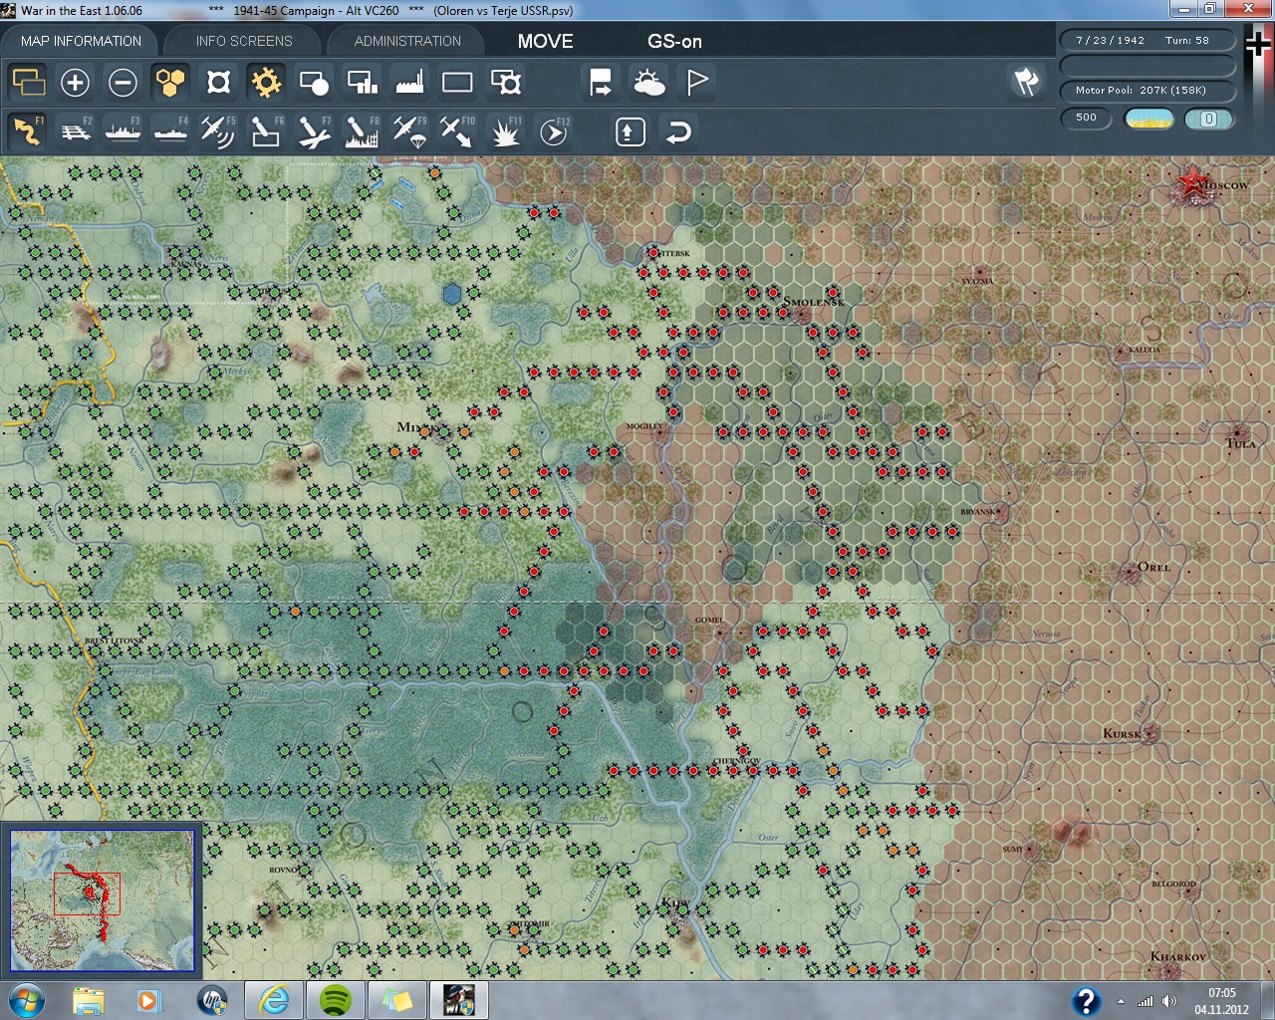Viewport: 1275px width, 1020px height.
Task: Select the F7 bomb airfield mode
Action: (314, 130)
